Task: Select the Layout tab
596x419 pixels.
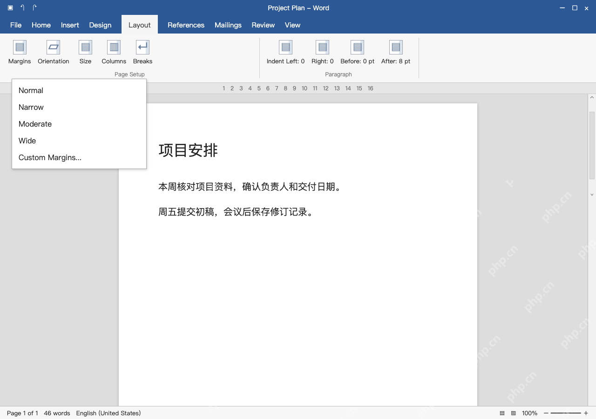Action: [x=140, y=25]
